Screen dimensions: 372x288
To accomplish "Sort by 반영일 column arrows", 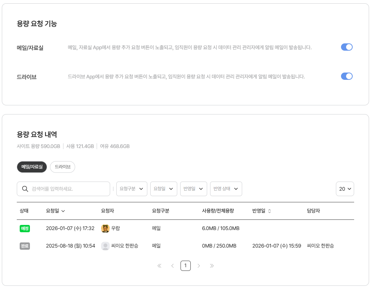I will tap(270, 211).
